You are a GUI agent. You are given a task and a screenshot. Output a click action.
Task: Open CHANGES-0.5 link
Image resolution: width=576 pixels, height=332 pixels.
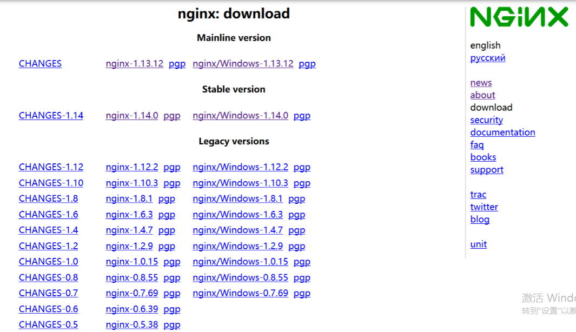(x=49, y=324)
